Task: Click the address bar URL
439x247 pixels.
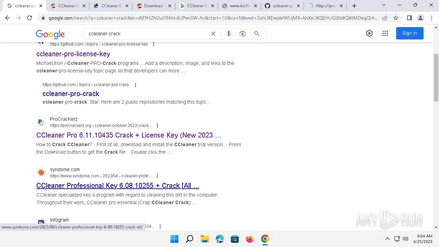Action: click(x=213, y=18)
